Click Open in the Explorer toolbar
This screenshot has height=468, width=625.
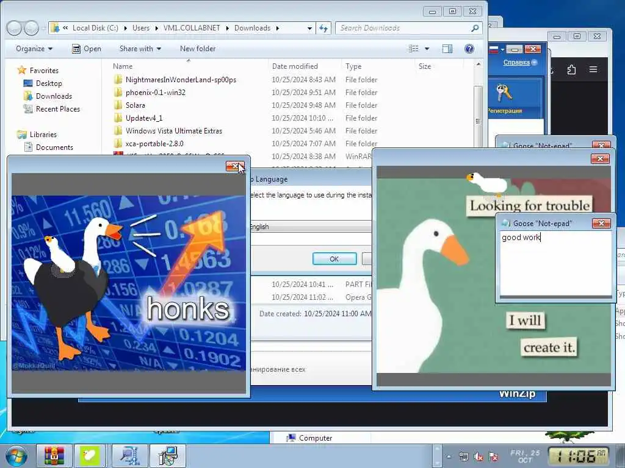pyautogui.click(x=87, y=49)
